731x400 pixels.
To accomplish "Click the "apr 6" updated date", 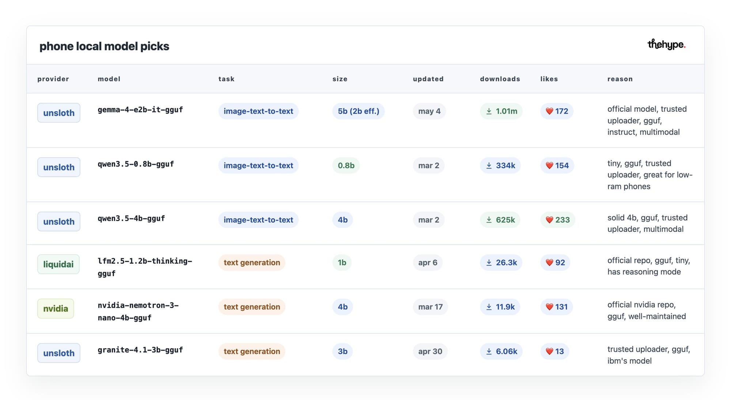I will (428, 263).
